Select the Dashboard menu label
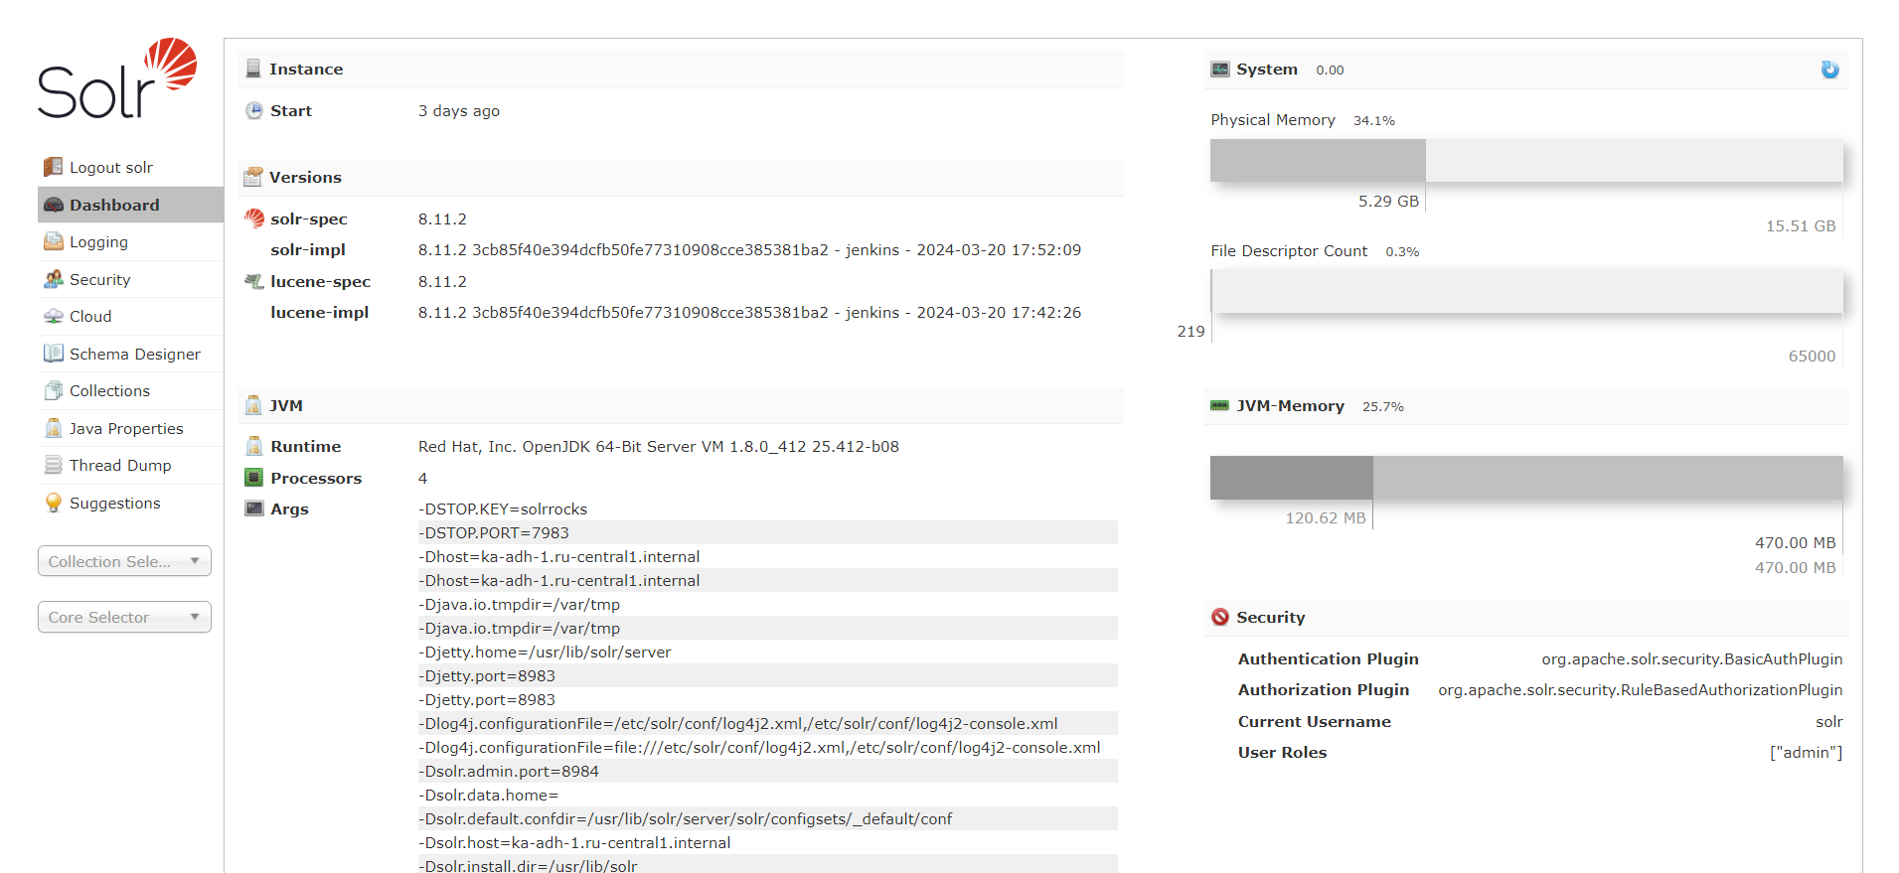Image resolution: width=1899 pixels, height=873 pixels. tap(114, 205)
